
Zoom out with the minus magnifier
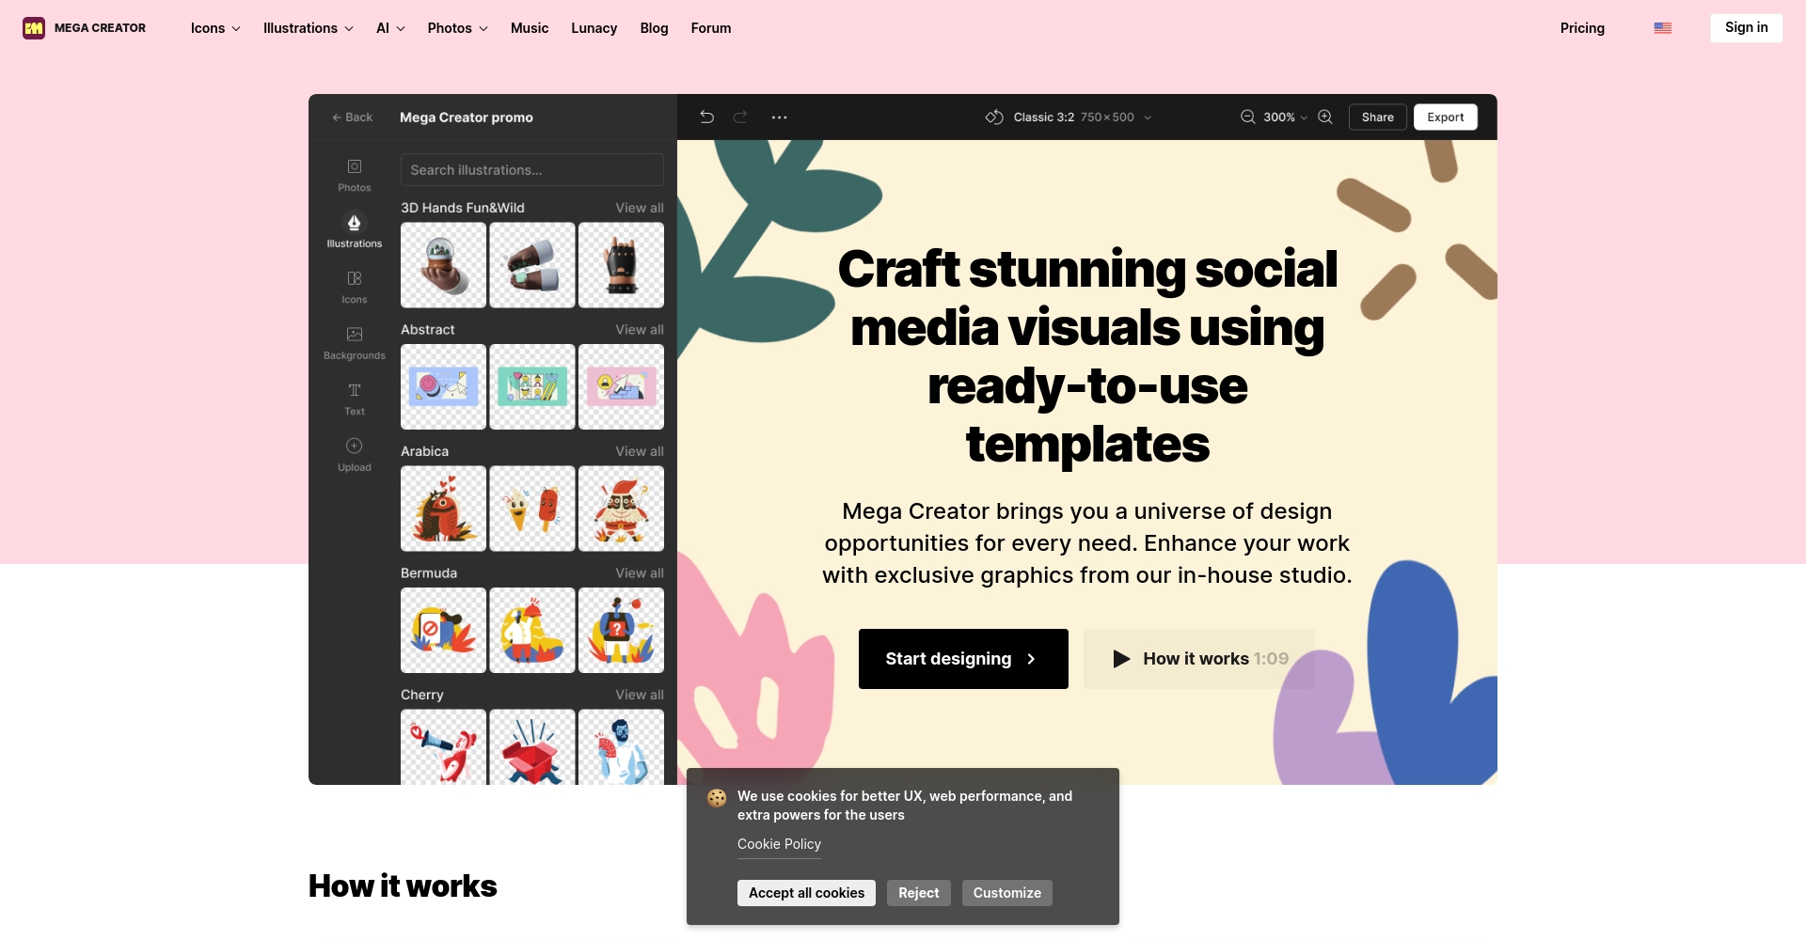1248,117
